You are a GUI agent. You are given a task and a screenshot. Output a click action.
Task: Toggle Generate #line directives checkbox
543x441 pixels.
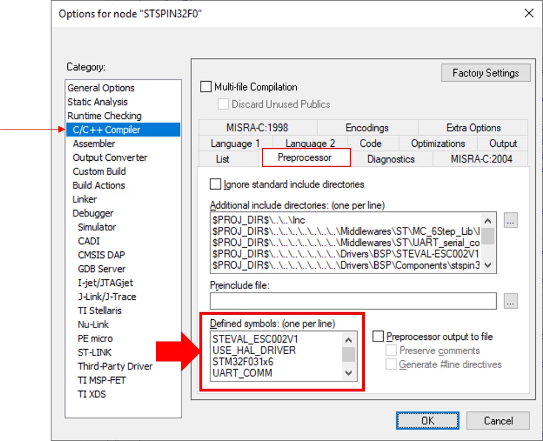click(391, 364)
